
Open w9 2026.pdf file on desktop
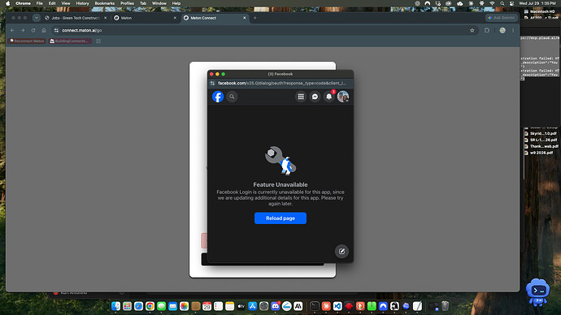tap(538, 153)
